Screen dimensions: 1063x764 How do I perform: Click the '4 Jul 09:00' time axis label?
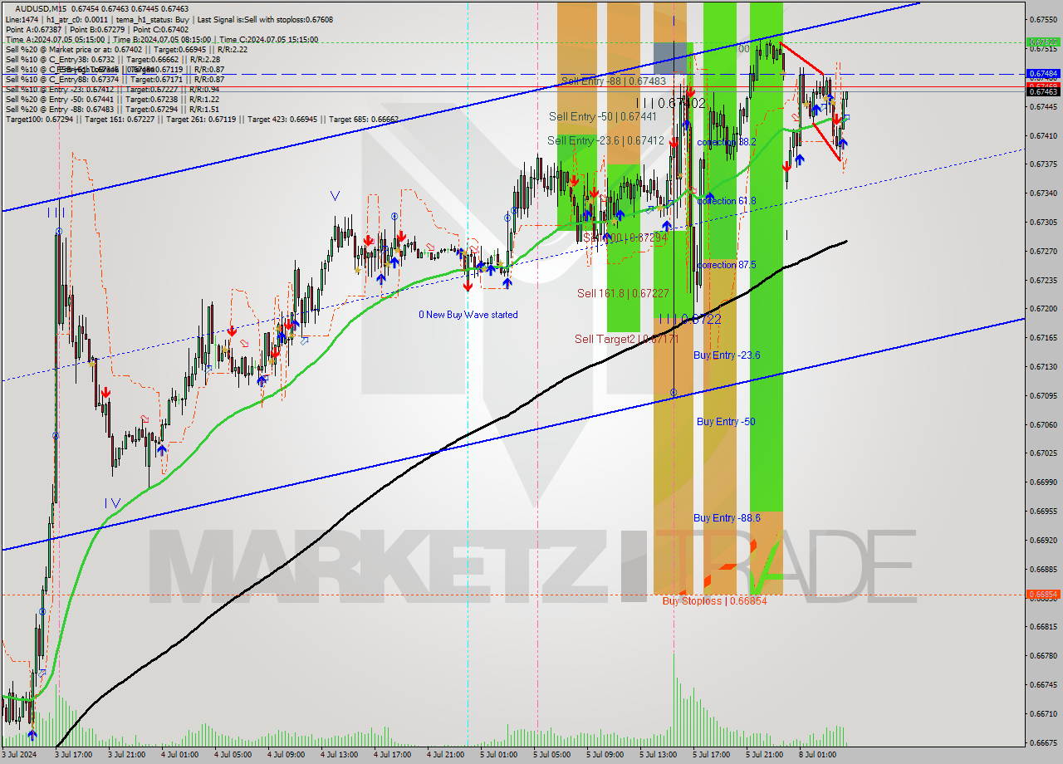[287, 755]
